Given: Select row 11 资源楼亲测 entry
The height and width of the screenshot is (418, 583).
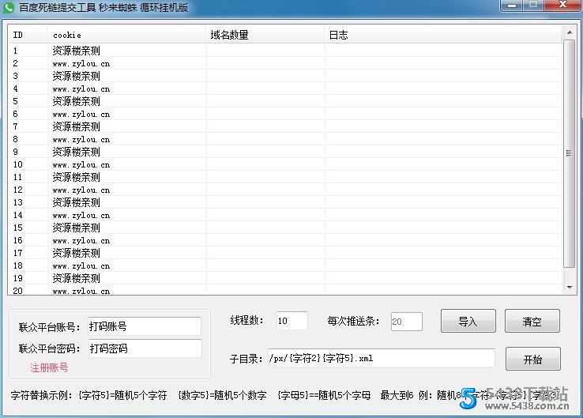Looking at the screenshot, I should pos(285,177).
